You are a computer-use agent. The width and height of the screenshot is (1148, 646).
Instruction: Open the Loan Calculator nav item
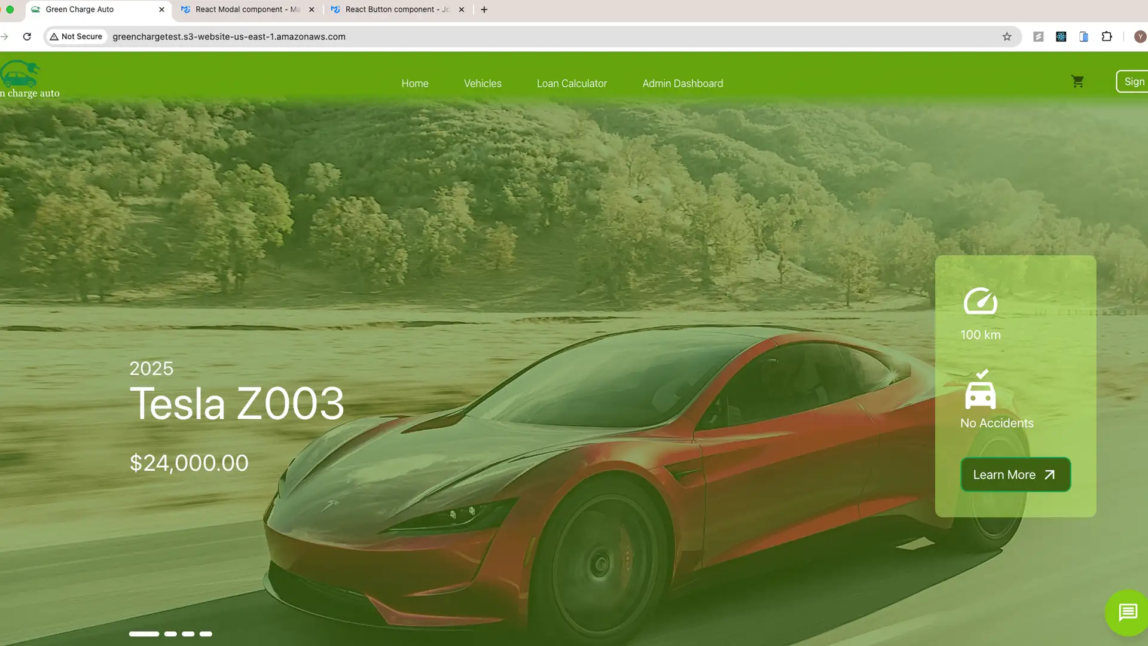[572, 84]
